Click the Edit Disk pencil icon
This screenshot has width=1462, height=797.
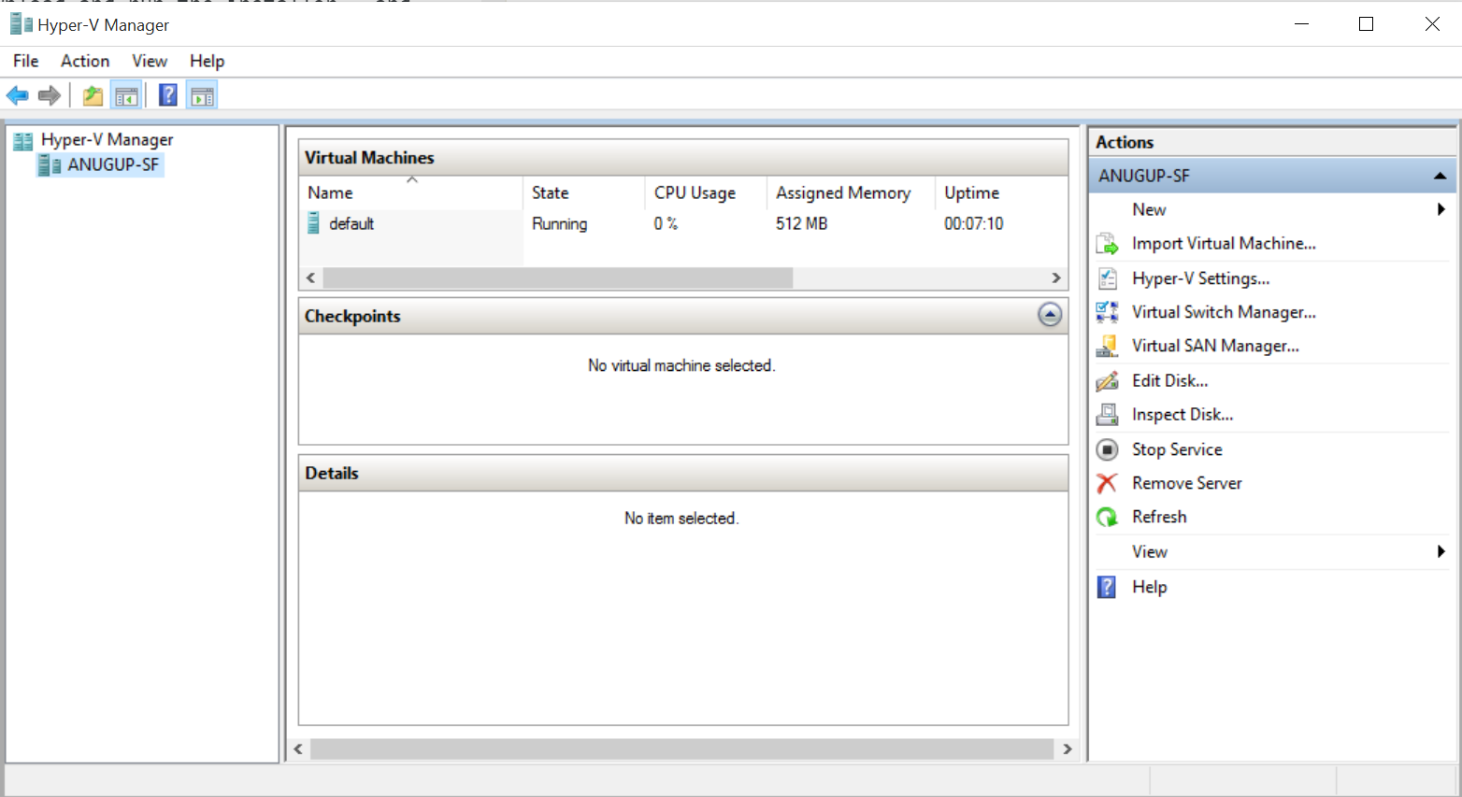pyautogui.click(x=1107, y=380)
